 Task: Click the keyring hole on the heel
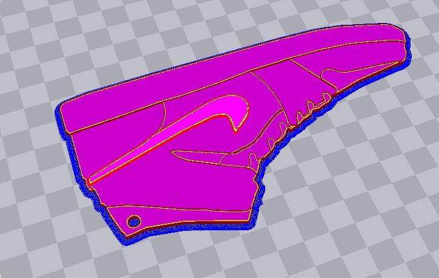tap(134, 222)
